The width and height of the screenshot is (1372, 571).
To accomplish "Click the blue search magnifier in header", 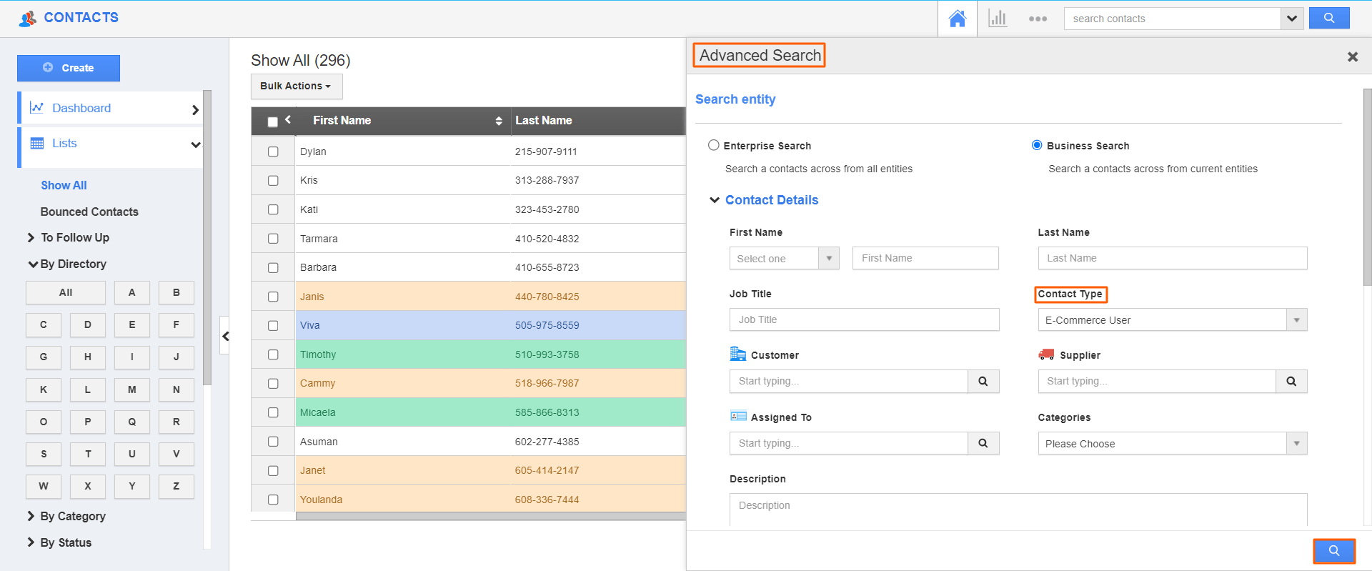I will point(1328,19).
